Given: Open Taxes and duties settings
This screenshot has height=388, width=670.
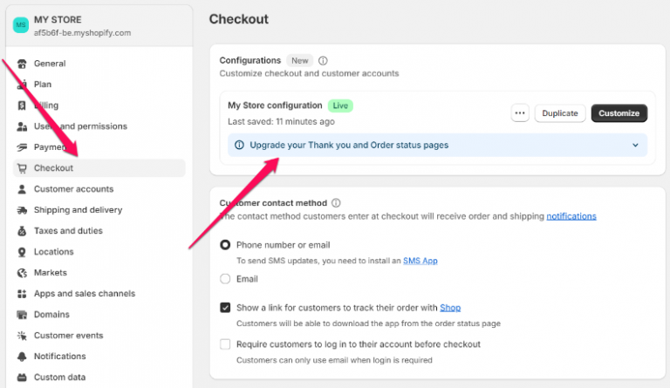Looking at the screenshot, I should [x=99, y=231].
